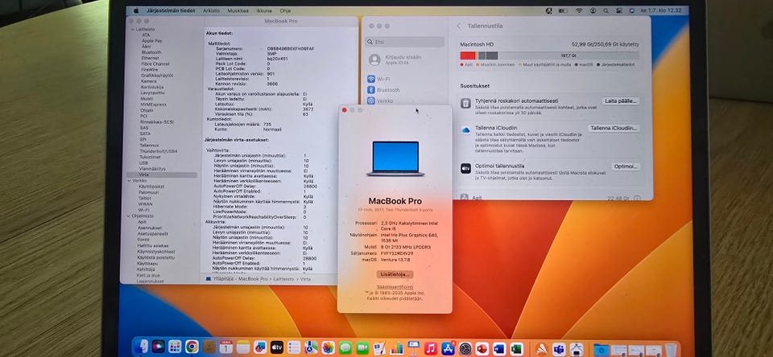The width and height of the screenshot is (773, 357).
Task: Launch the Apple TV app in Dock
Action: [x=277, y=347]
